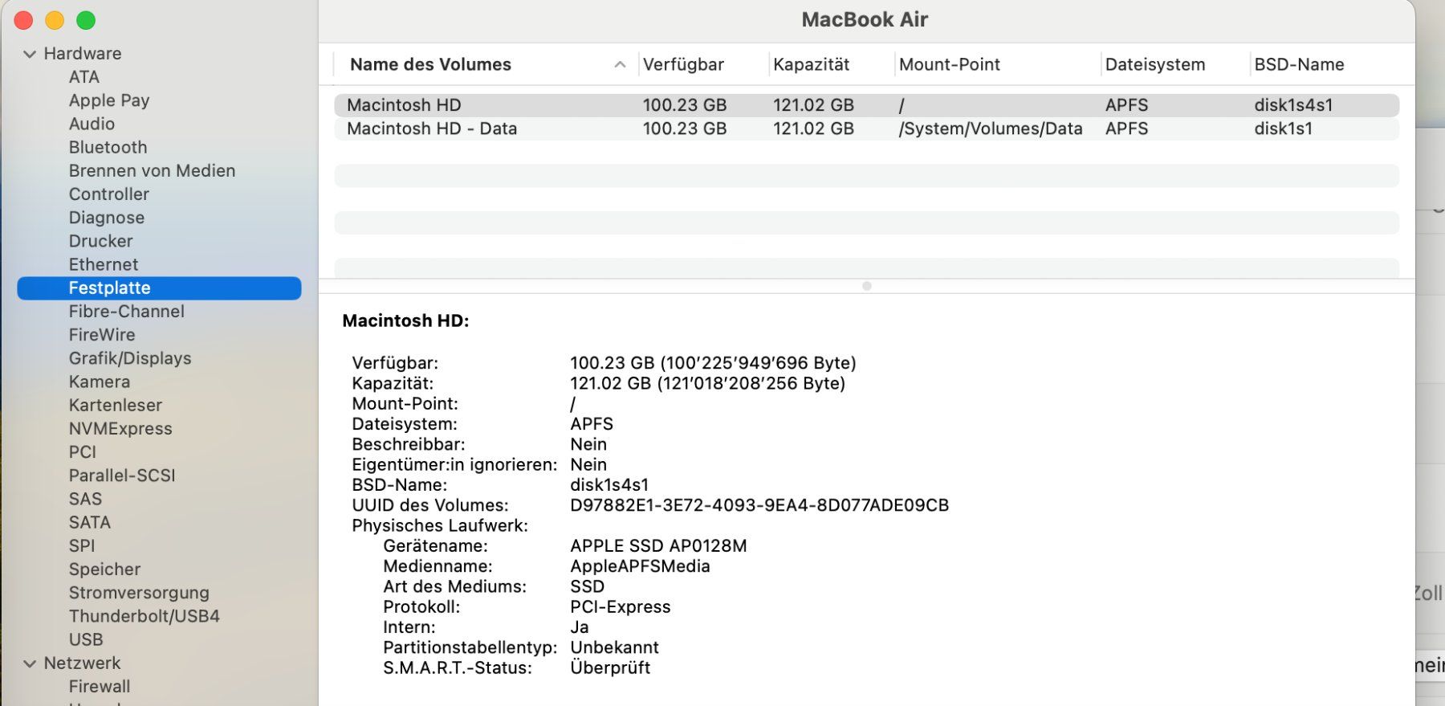This screenshot has height=706, width=1445.
Task: Sort by Mount-Point column header
Action: pos(949,64)
